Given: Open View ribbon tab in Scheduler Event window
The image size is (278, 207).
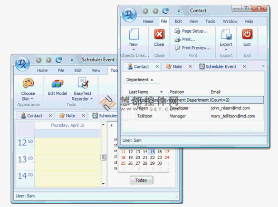Looking at the screenshot, I should [96, 71].
